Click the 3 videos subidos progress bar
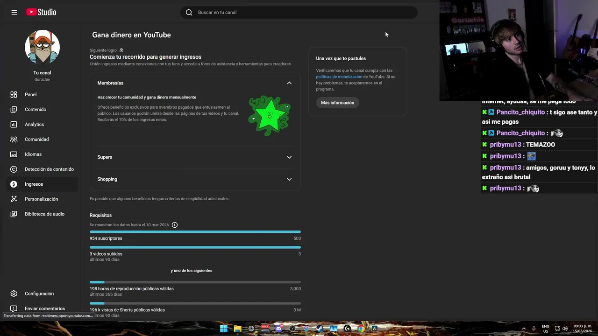The width and height of the screenshot is (598, 336). 195,247
